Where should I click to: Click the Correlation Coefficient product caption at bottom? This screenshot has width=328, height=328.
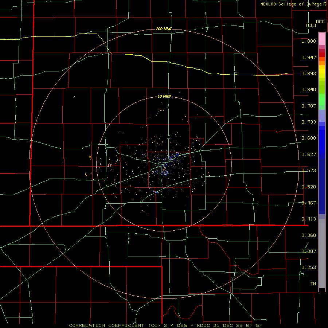point(165,325)
